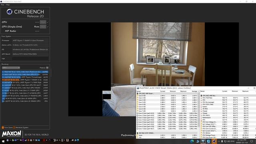
Task: Select the orange AMD Ryzen 7 5800X ranking entry
Action: (x=25, y=80)
